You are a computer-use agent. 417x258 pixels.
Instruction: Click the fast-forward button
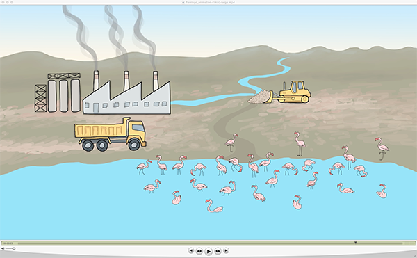[x=218, y=251]
